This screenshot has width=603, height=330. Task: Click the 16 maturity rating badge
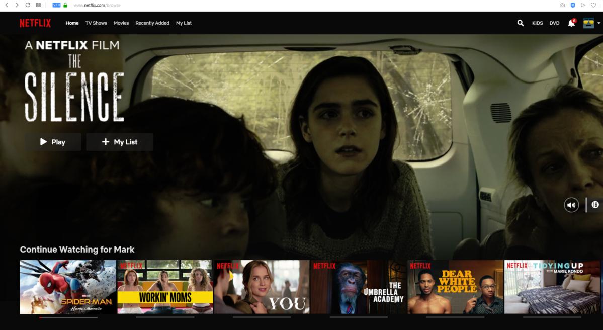click(x=595, y=205)
